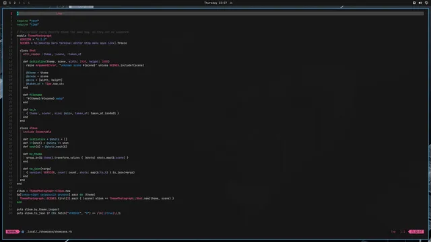Click the raise ArgumentError line
Viewport: 431px width, 242px height.
point(85,65)
